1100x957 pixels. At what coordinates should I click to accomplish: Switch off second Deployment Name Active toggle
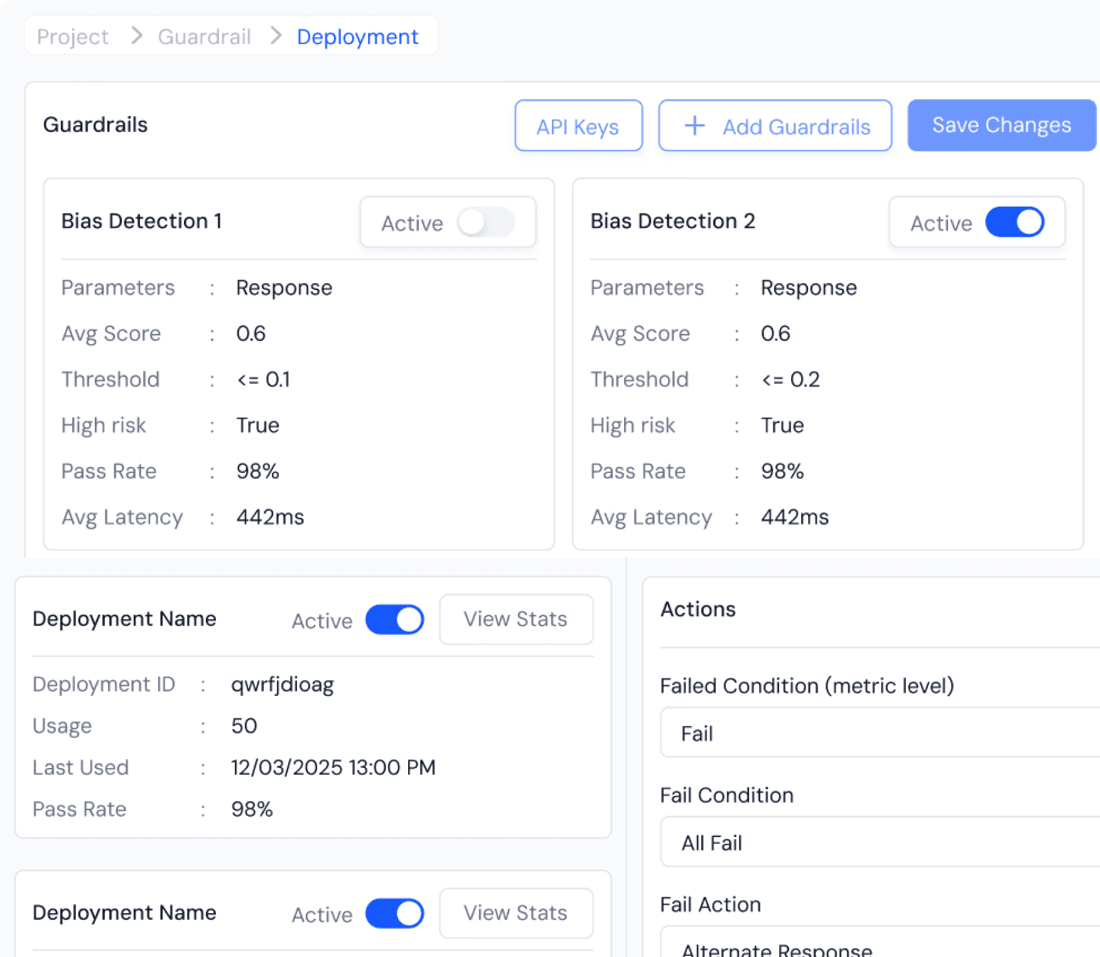pos(394,914)
